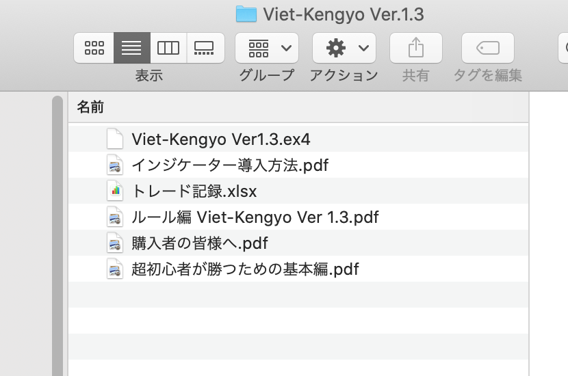Select the 超初心者が勝つための基本編.pdf file icon
The image size is (568, 376).
coord(115,269)
